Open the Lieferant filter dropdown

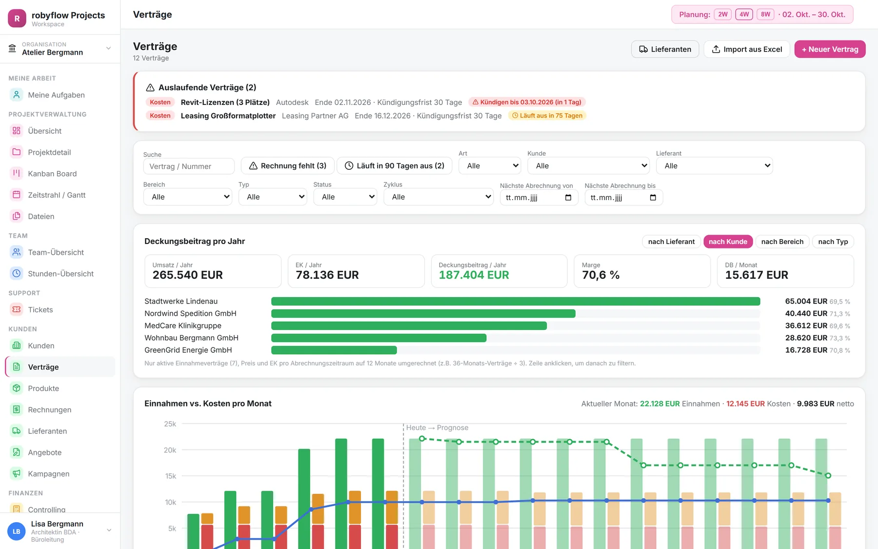pos(714,166)
